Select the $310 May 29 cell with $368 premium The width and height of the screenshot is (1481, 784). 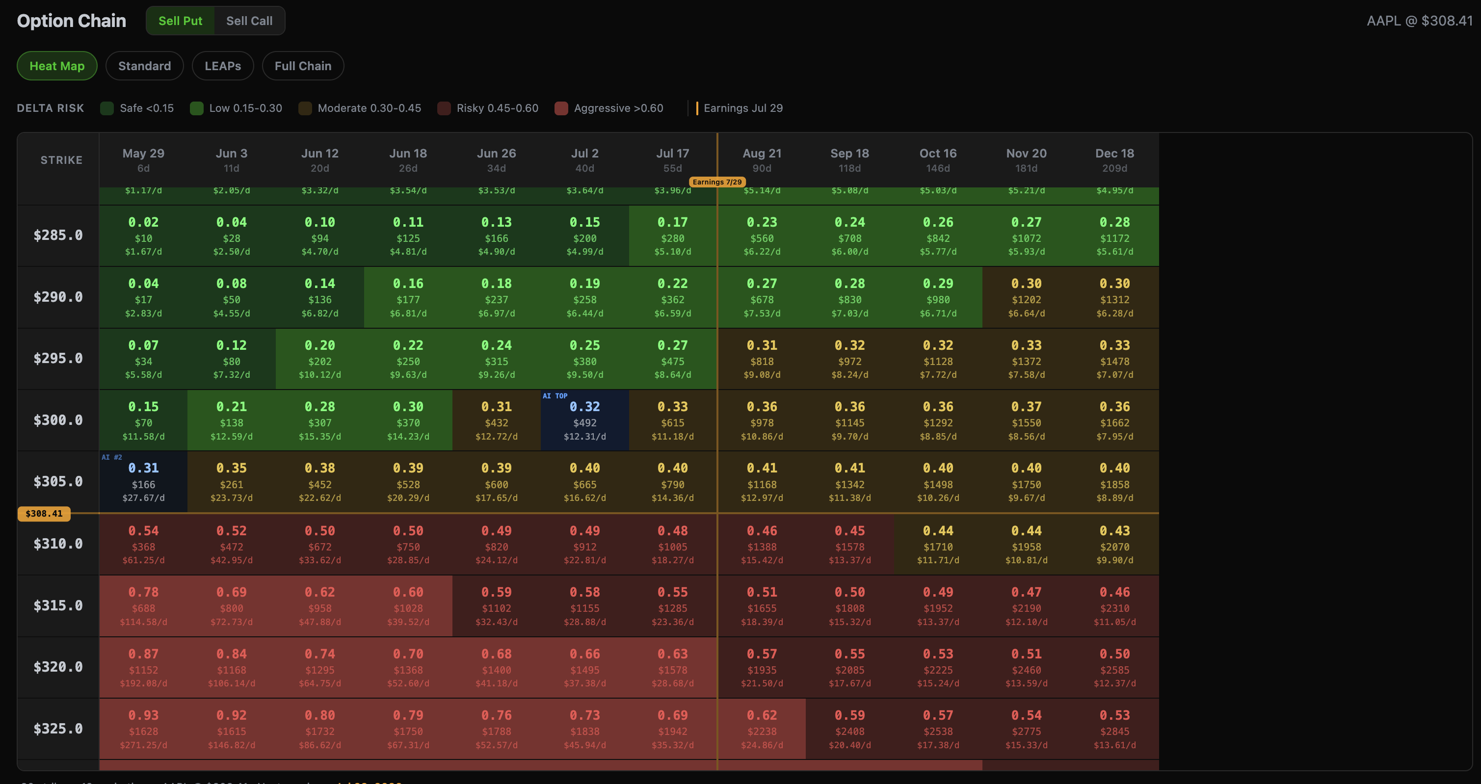(x=143, y=544)
